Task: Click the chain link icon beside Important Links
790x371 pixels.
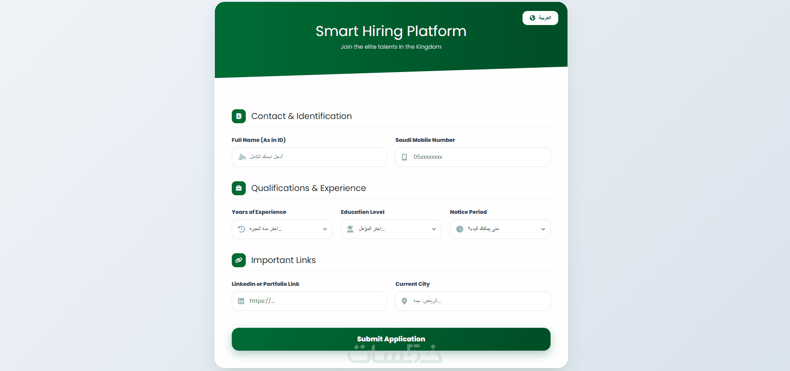Action: (239, 260)
